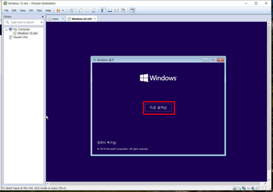273x192 pixels.
Task: Click the network adapter status icon
Action: click(x=244, y=188)
